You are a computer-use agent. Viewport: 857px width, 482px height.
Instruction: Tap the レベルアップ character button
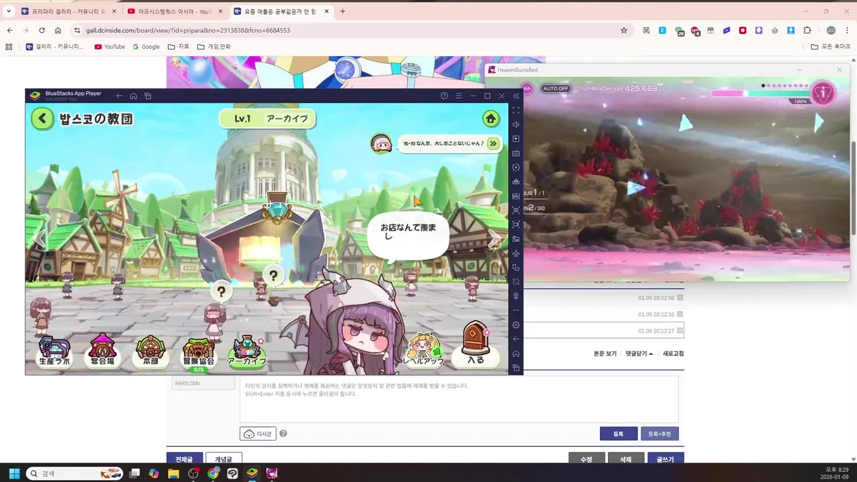point(423,351)
